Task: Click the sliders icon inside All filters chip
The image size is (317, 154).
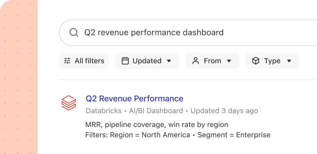Action: click(x=67, y=61)
